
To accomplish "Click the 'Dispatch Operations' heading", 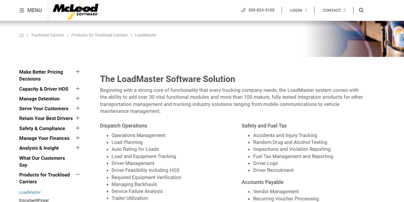I will click(123, 126).
